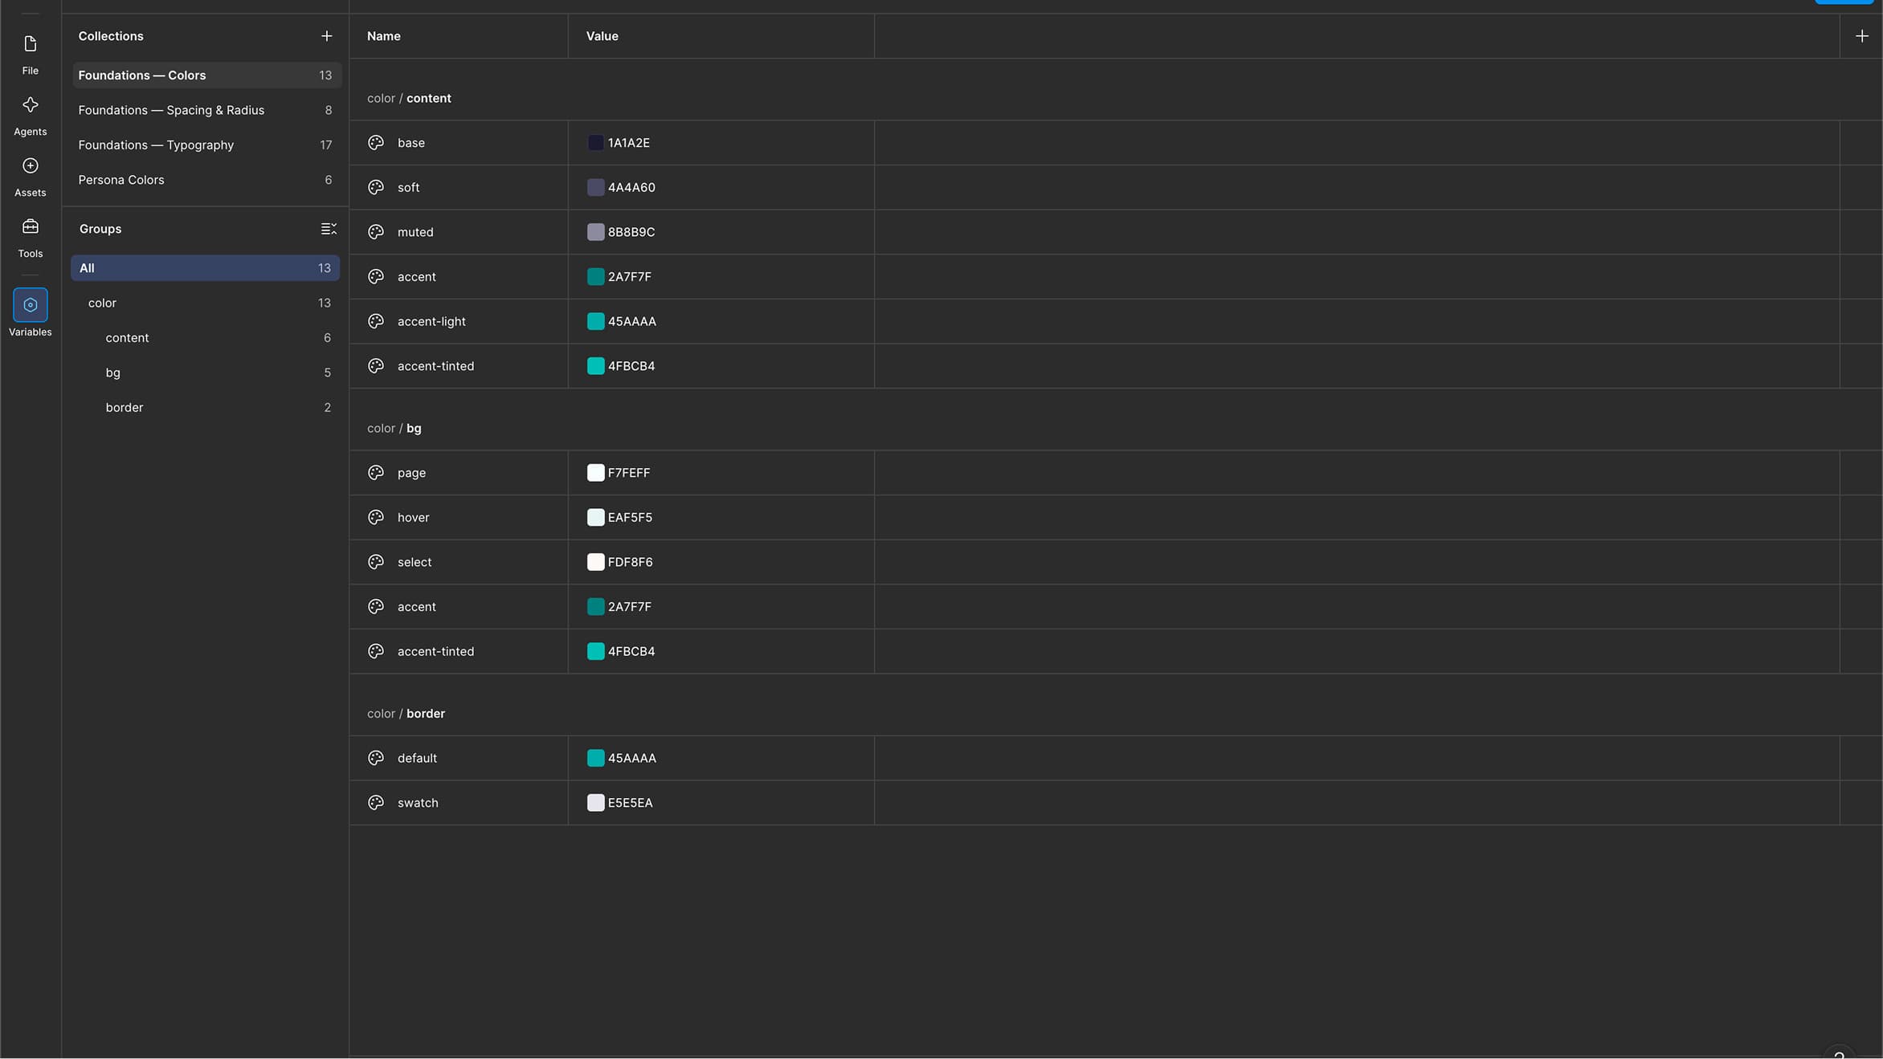1883x1059 pixels.
Task: Click palette icon of soft variable
Action: 375,187
